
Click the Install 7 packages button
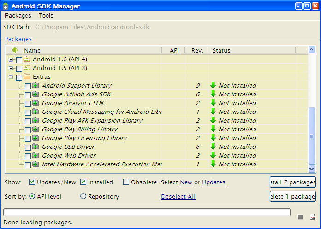coord(293,182)
